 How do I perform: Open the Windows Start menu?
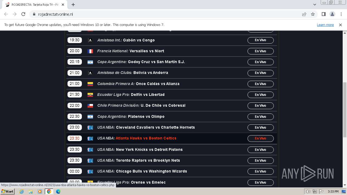8,191
